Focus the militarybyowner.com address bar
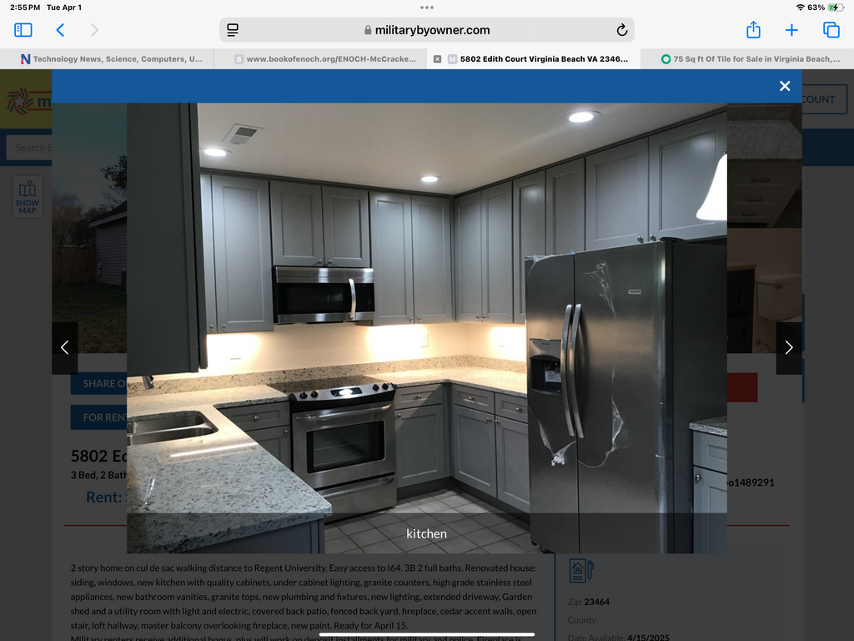The width and height of the screenshot is (854, 641). tap(427, 30)
